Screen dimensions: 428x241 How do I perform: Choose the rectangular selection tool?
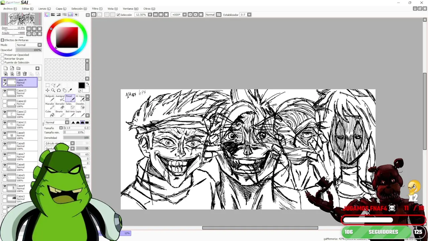tap(47, 85)
